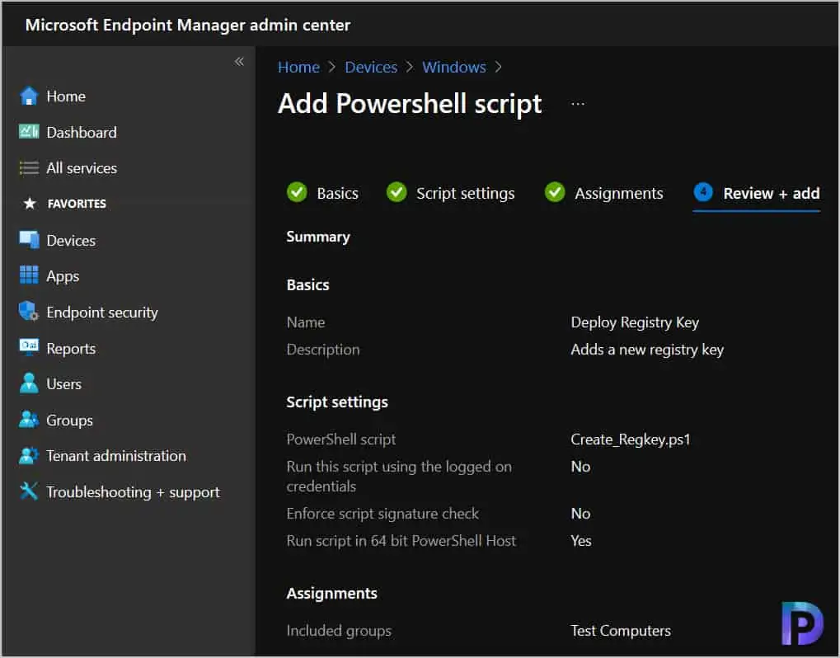Open Tenant administration in the sidebar

116,456
